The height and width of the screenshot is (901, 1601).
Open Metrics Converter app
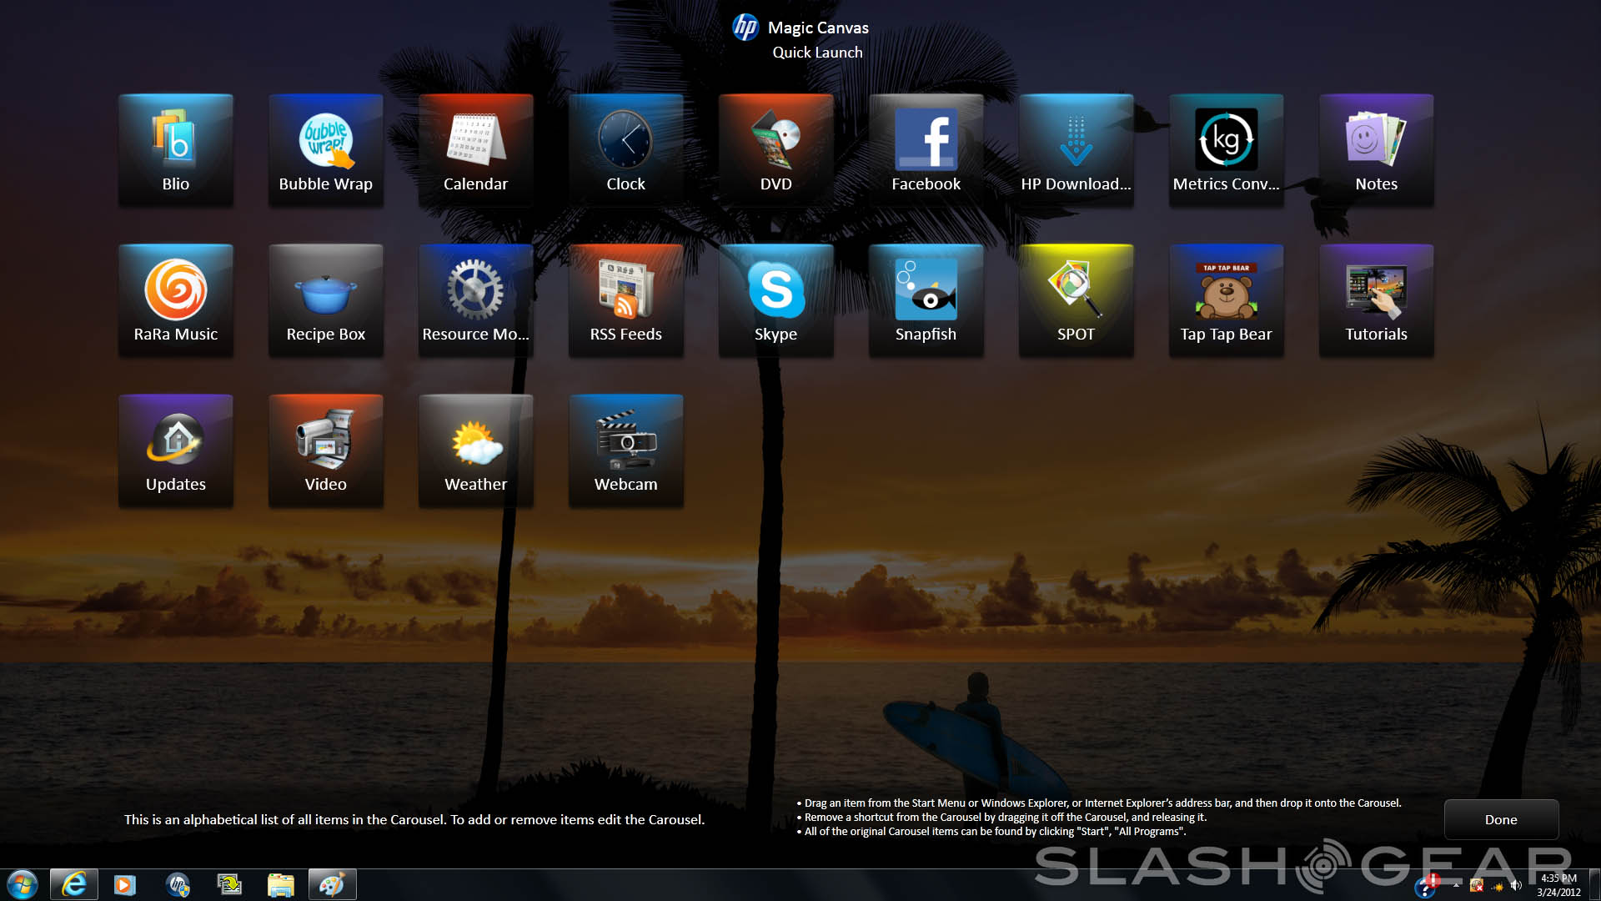[1226, 150]
